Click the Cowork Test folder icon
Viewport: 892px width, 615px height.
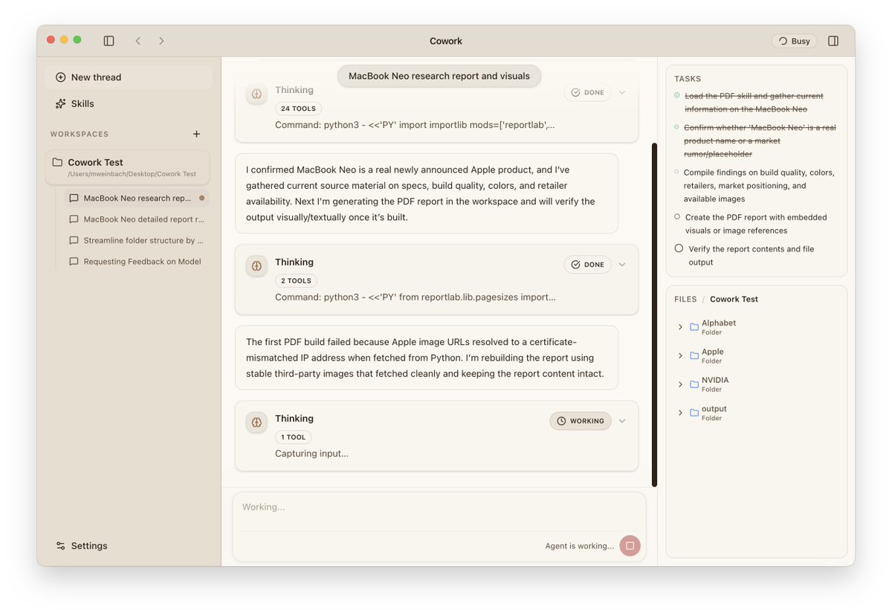[57, 162]
